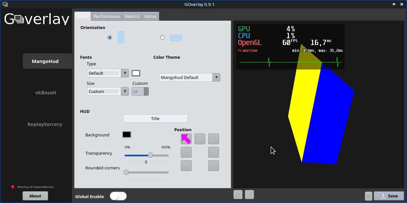Switch to the Visual tab
Screen dimensions: 407x203
pos(83,16)
